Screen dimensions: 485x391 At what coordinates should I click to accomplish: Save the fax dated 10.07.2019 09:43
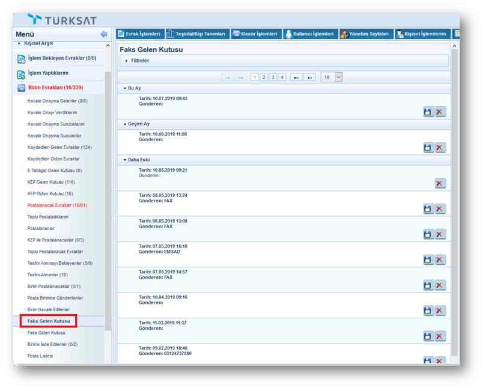coord(428,112)
